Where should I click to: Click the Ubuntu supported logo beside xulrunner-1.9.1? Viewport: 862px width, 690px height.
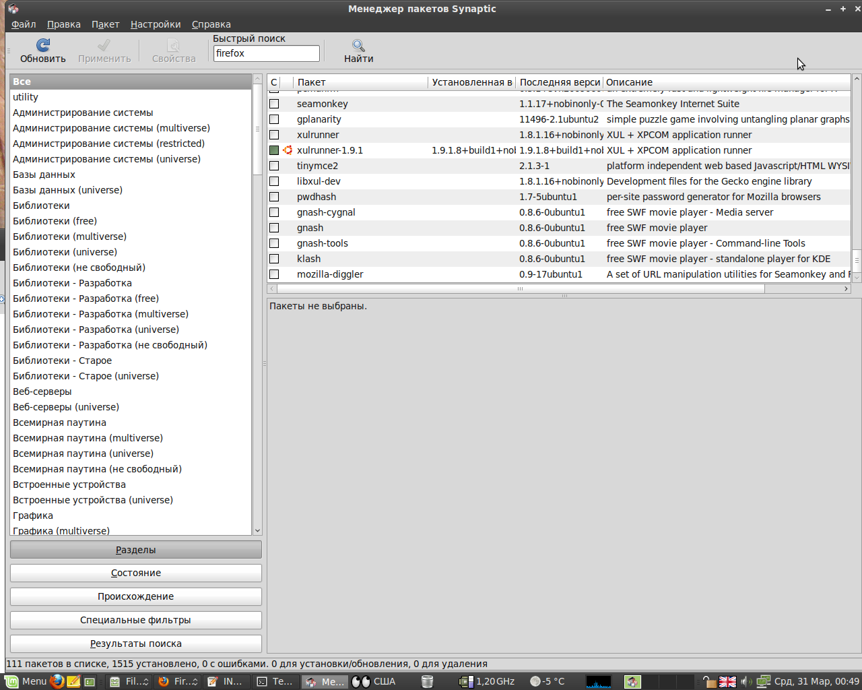coord(288,150)
